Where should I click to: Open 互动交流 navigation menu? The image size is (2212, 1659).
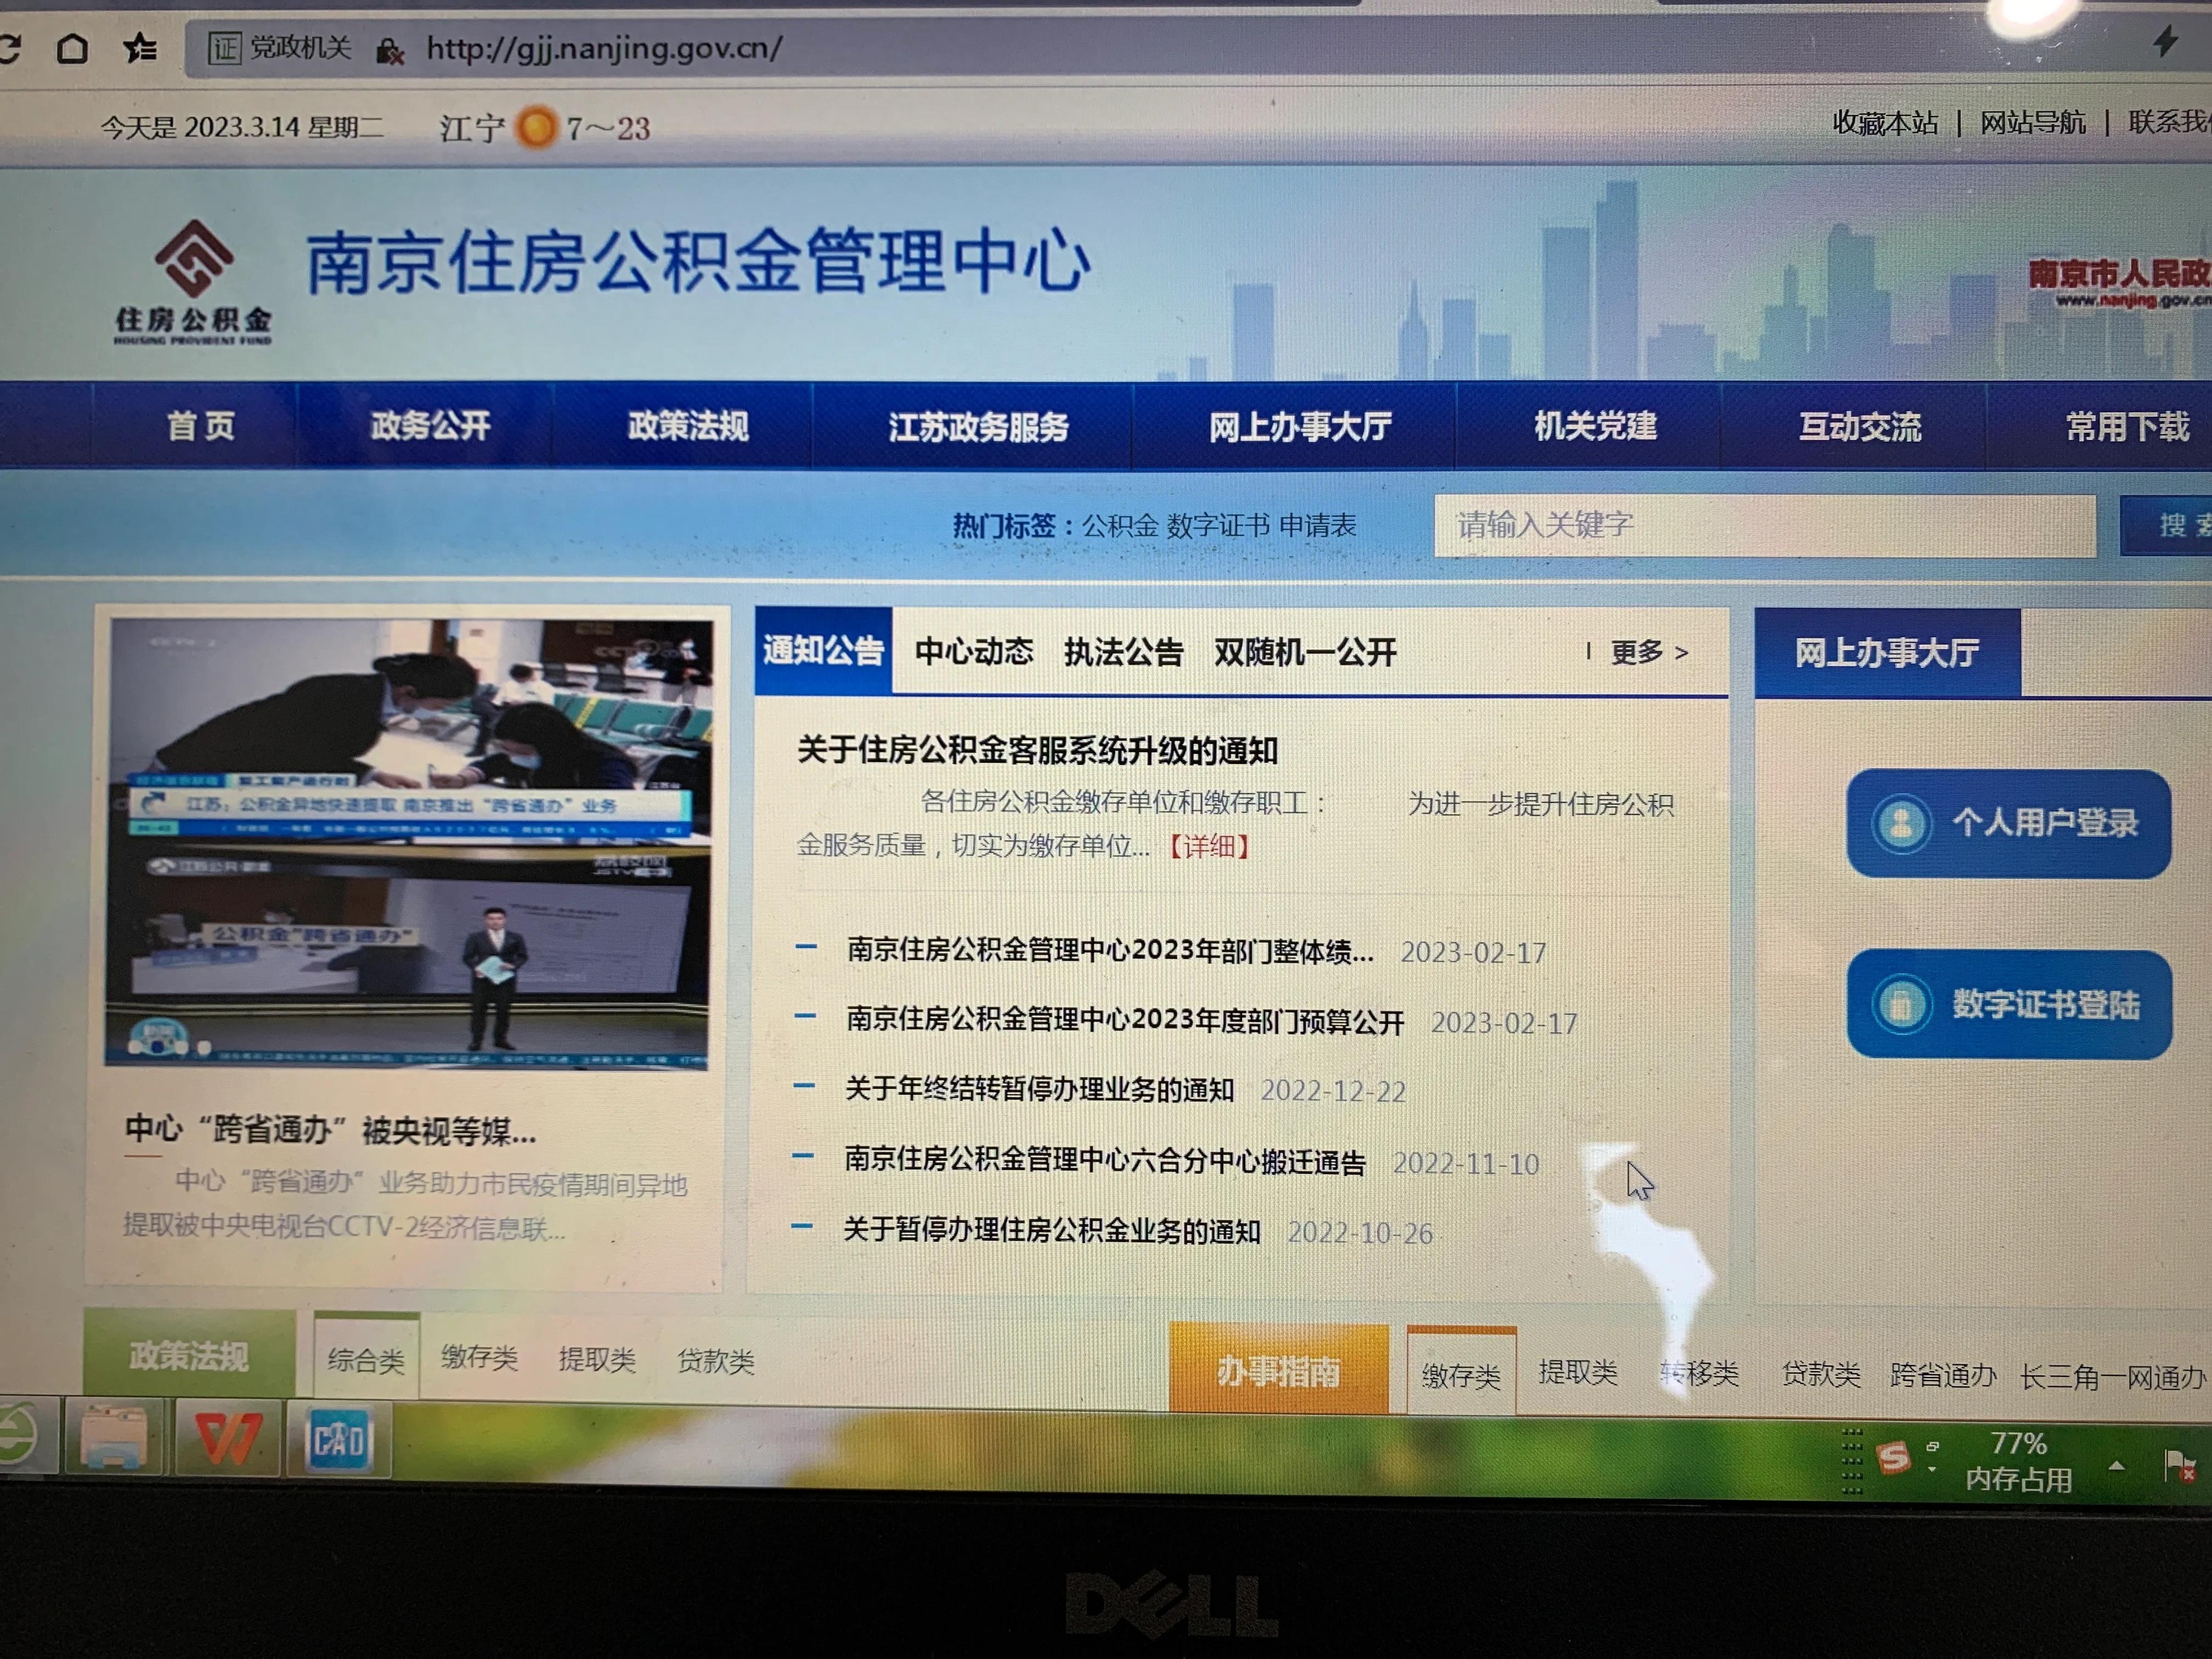tap(1859, 427)
